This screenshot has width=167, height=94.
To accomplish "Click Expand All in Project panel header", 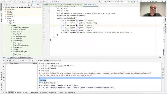I will tap(31, 5).
